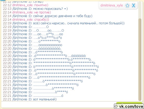This screenshot has height=109, width=144.
Task: Click the chat scrollbar thumb
Action: (140, 59)
